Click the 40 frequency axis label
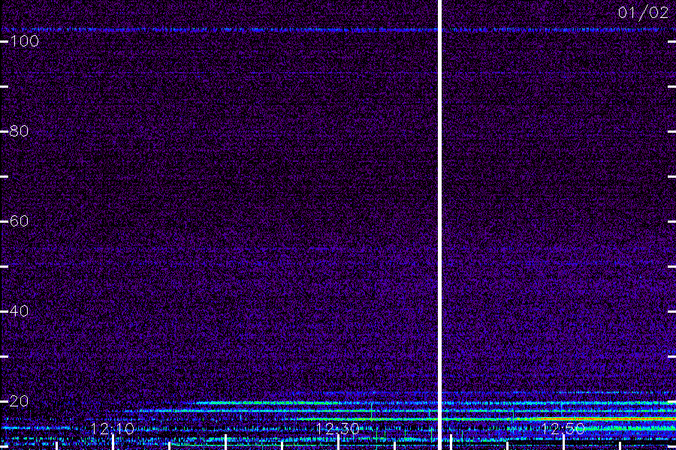This screenshot has width=676, height=450. (x=19, y=311)
